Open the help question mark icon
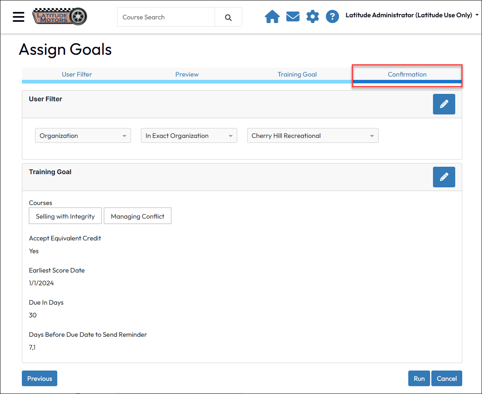 [332, 17]
